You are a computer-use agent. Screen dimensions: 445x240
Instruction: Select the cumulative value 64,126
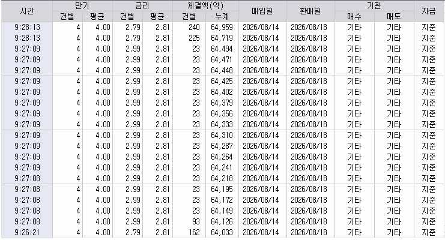tap(222, 221)
